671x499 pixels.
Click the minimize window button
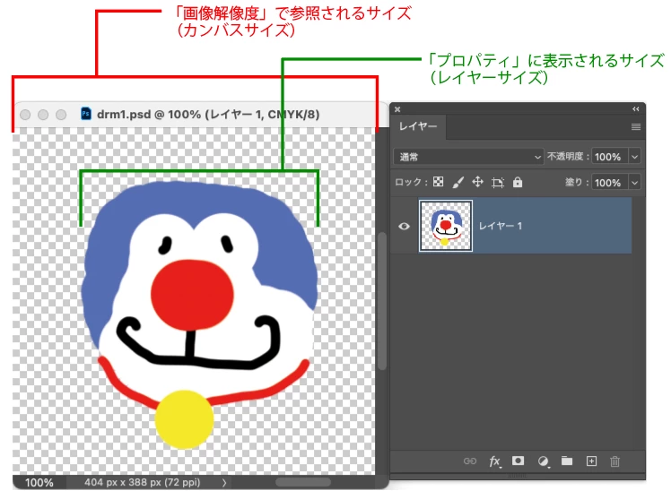[x=43, y=115]
